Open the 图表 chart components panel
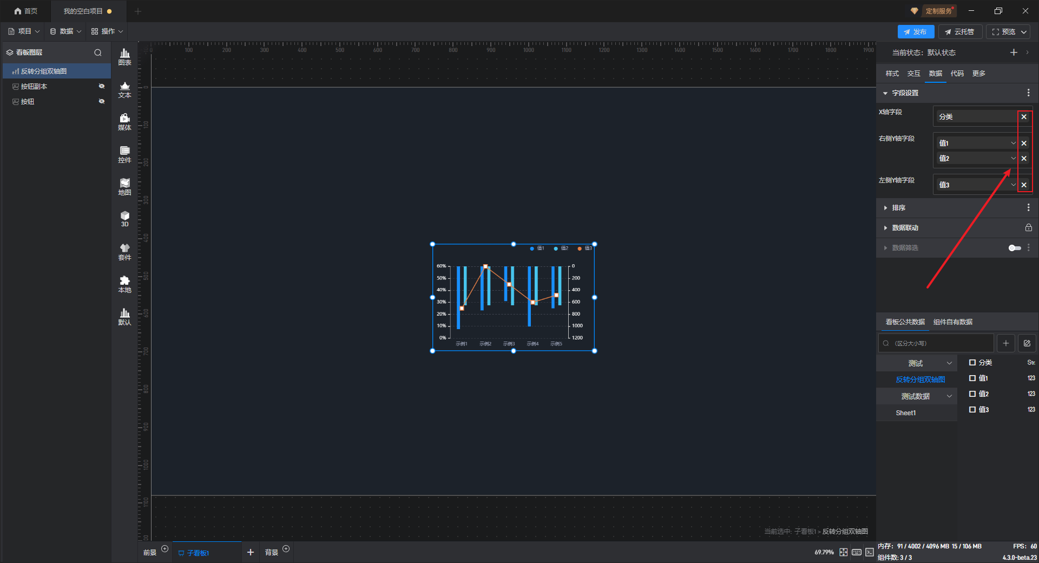 point(124,57)
